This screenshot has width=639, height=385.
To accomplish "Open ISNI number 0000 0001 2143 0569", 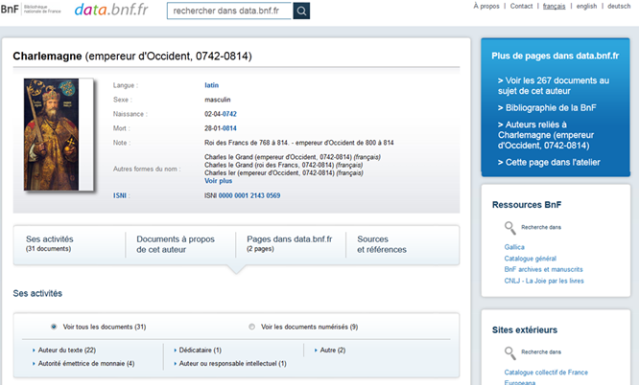I will [249, 195].
